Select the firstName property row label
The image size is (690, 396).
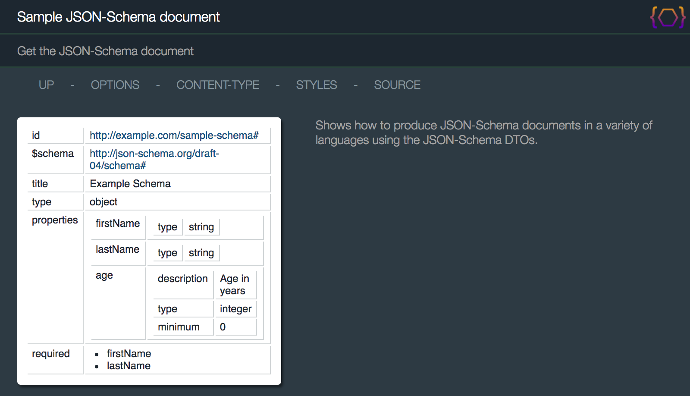click(x=117, y=223)
